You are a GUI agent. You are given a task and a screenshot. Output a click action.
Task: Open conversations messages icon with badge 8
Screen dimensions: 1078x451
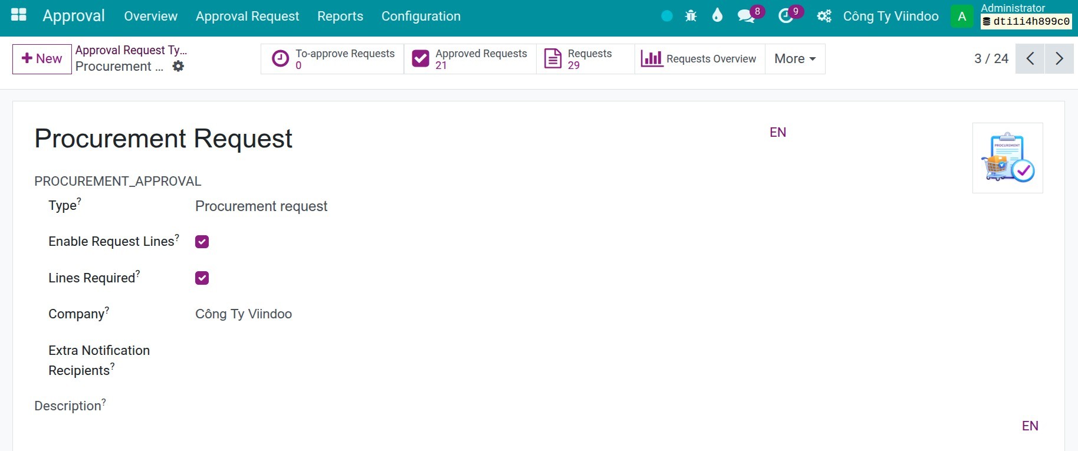pos(747,16)
